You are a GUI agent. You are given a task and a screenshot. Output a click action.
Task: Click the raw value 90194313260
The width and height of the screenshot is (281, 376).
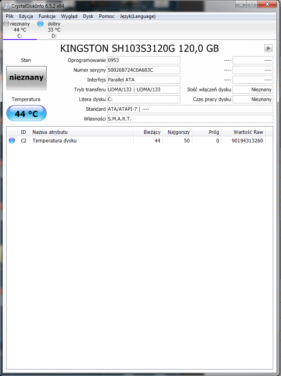click(x=247, y=141)
